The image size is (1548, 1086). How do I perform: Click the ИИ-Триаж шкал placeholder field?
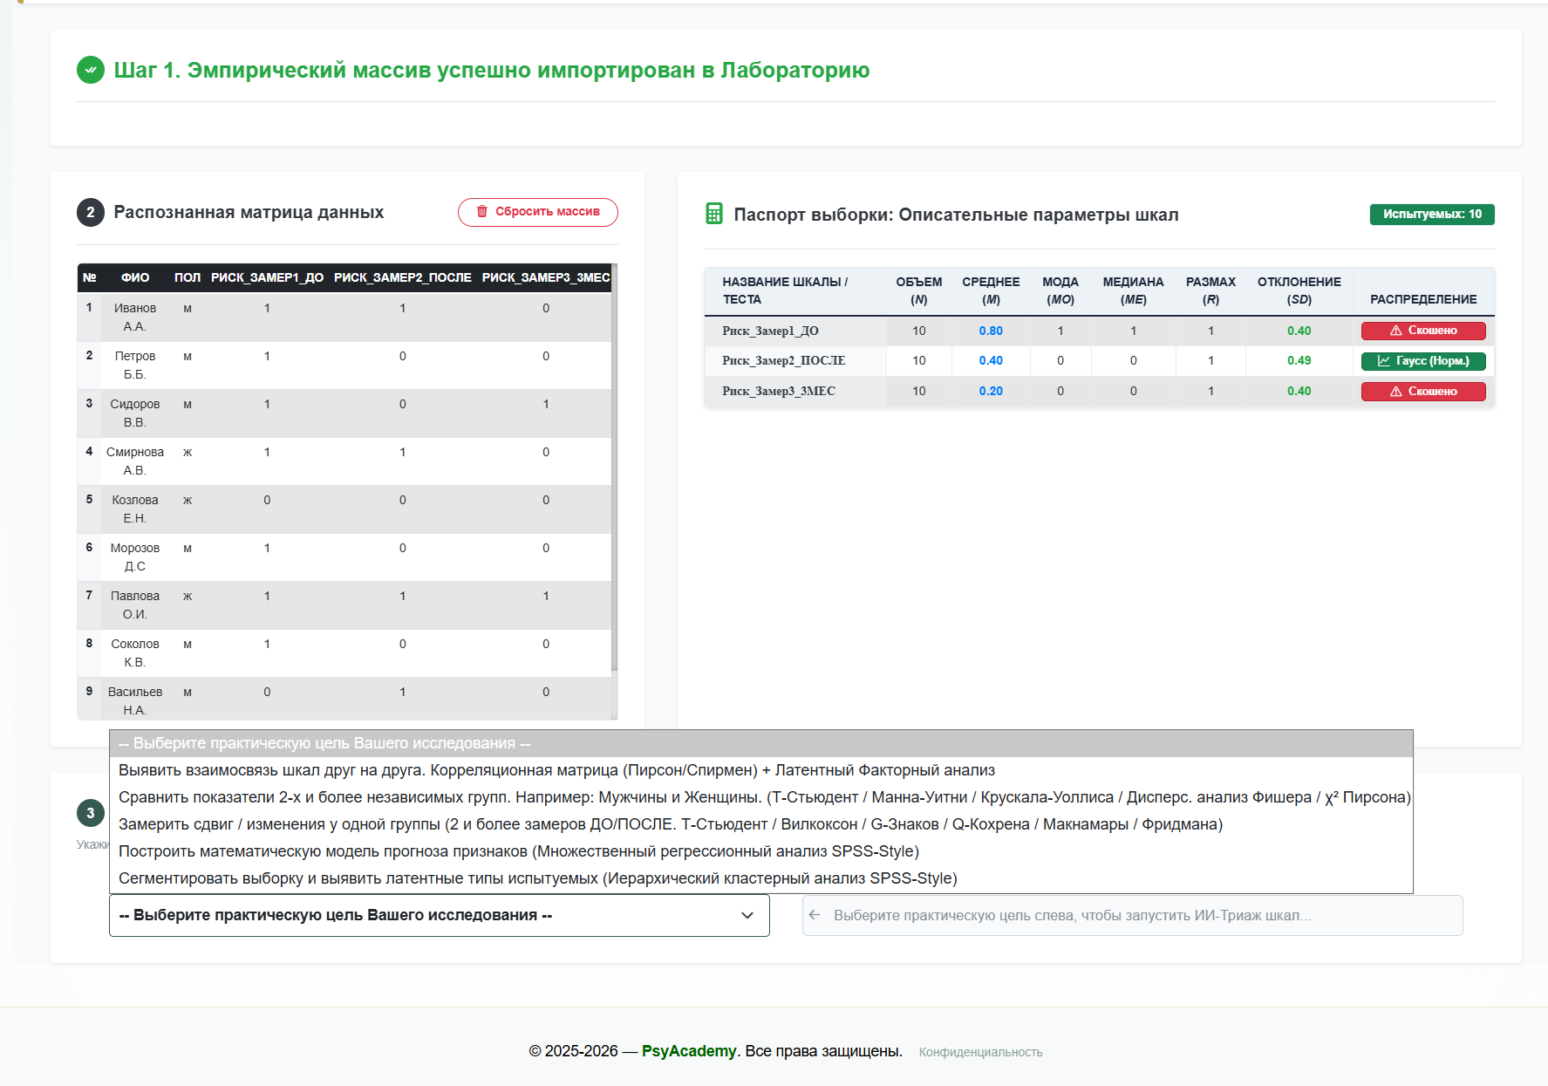[x=1132, y=915]
